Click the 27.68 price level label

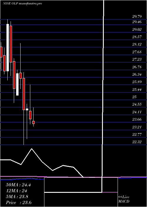pyautogui.click(x=137, y=52)
